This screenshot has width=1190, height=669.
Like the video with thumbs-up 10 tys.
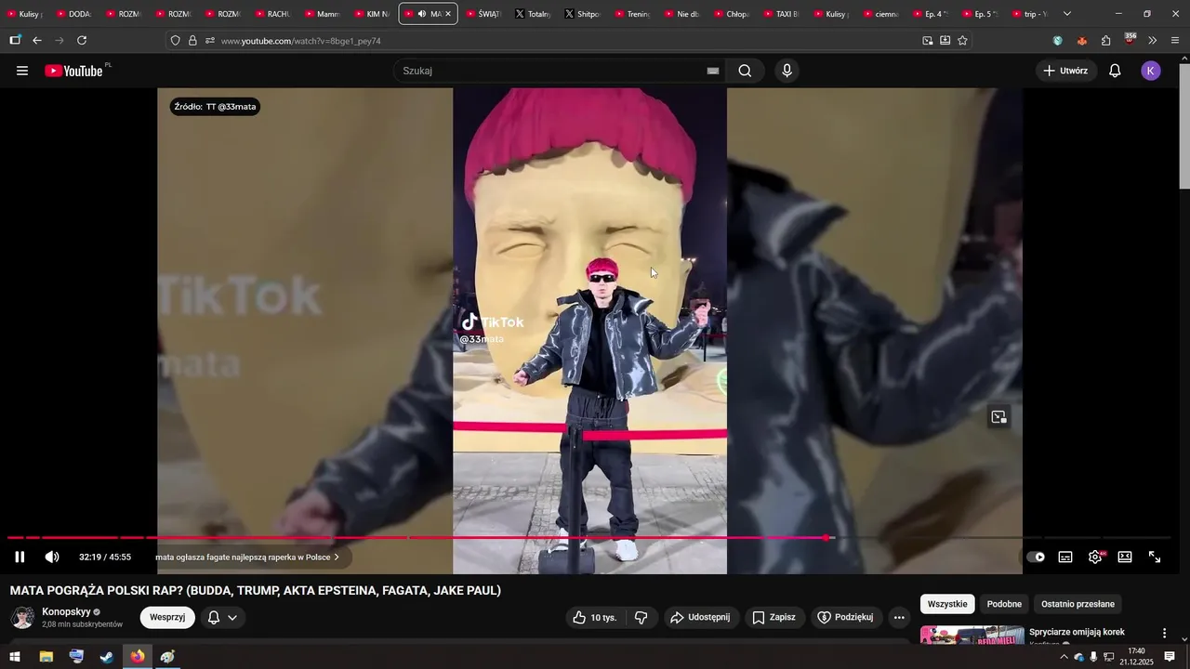pos(594,617)
